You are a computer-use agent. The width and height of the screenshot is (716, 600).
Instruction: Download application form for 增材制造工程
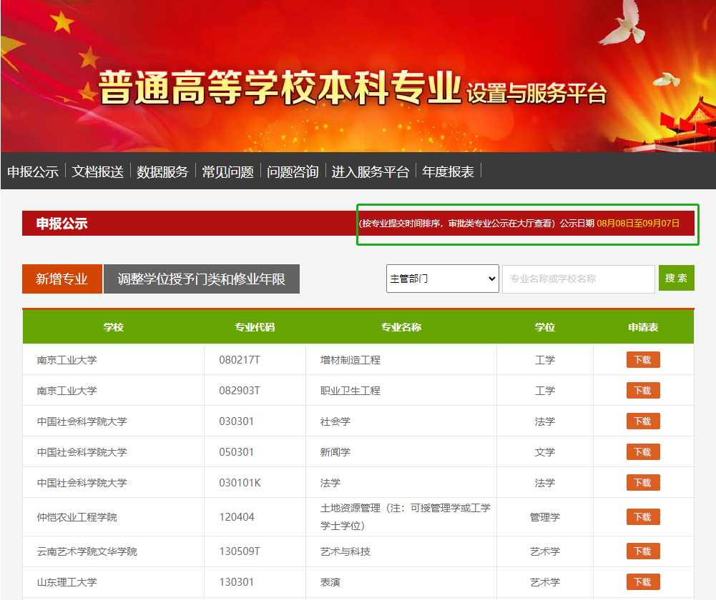[x=642, y=360]
